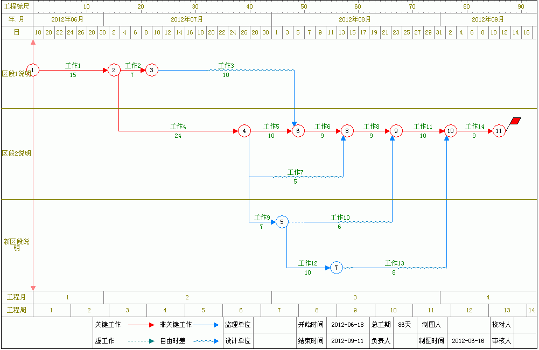The image size is (539, 350).
Task: Click the 自由时差 wavy arrow legend
Action: (206, 341)
